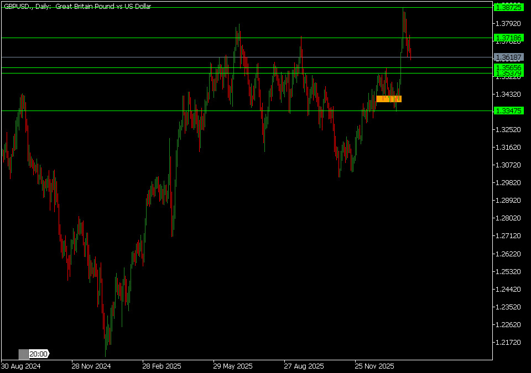Click the 1.28020 price scale value
This screenshot has width=531, height=373.
coord(509,218)
